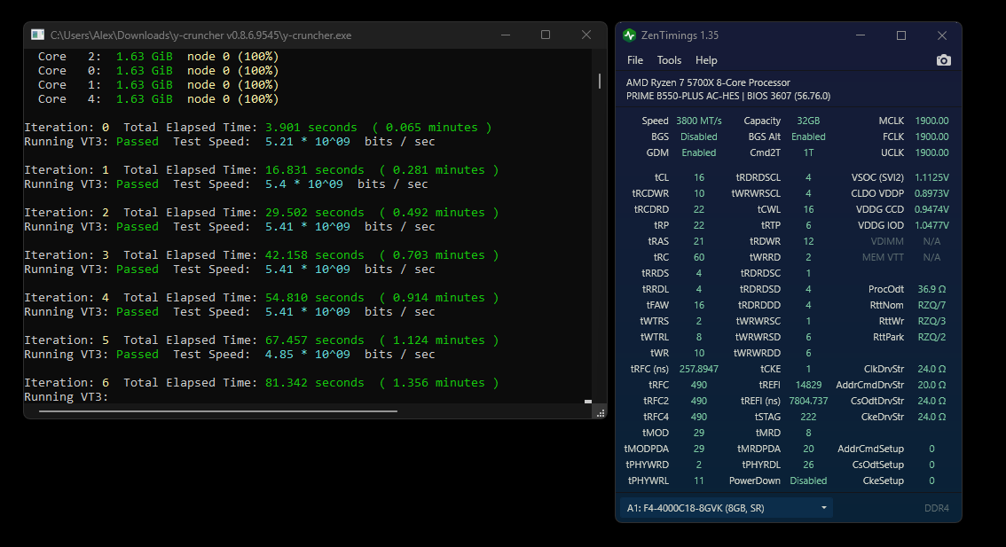The height and width of the screenshot is (547, 1006).
Task: Click the tPHYRDL value 26
Action: [808, 465]
